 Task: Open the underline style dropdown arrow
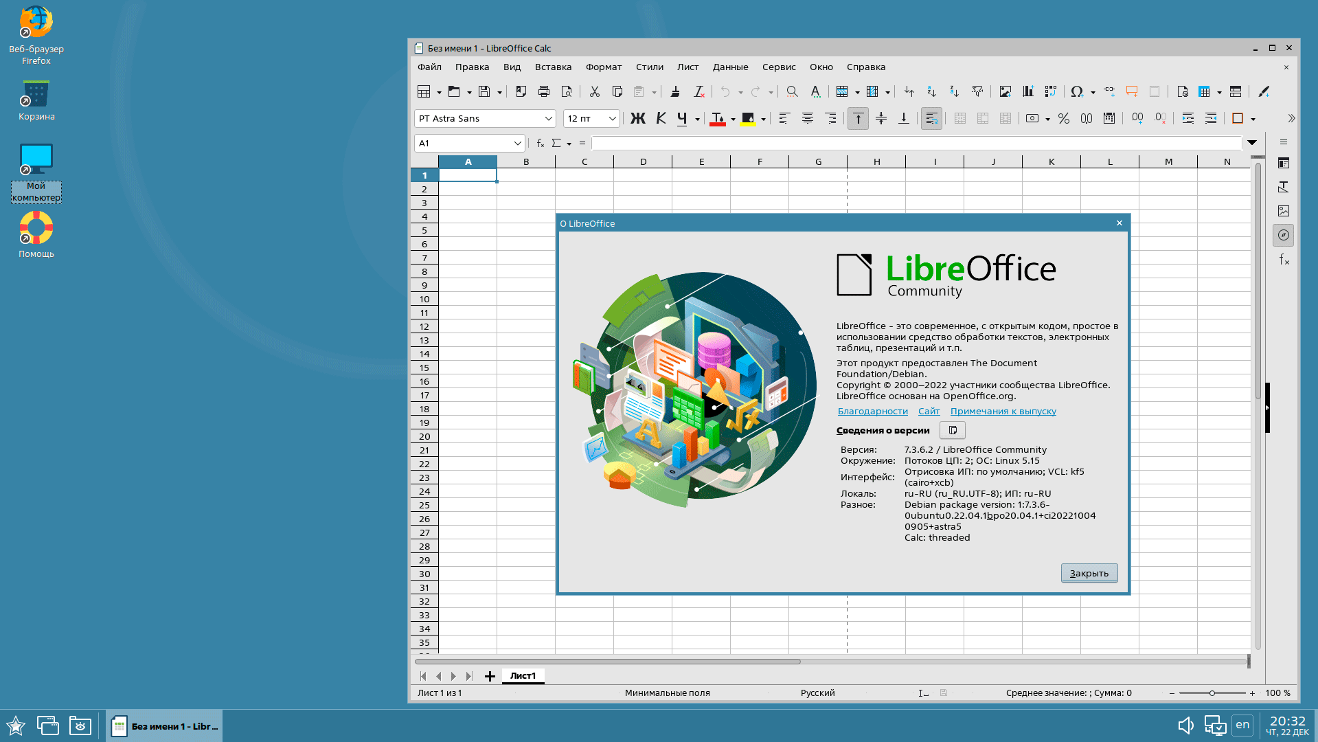click(697, 119)
